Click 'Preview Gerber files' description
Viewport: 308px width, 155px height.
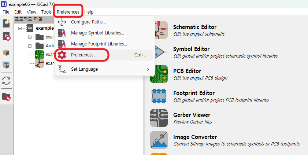coord(193,122)
